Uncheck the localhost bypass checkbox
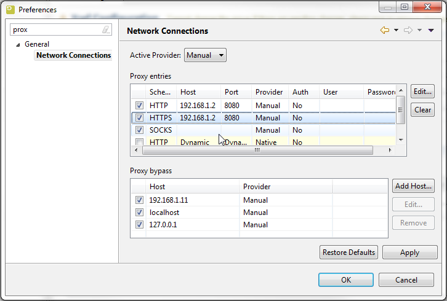Screen dimensions: 447x301 click(x=139, y=213)
